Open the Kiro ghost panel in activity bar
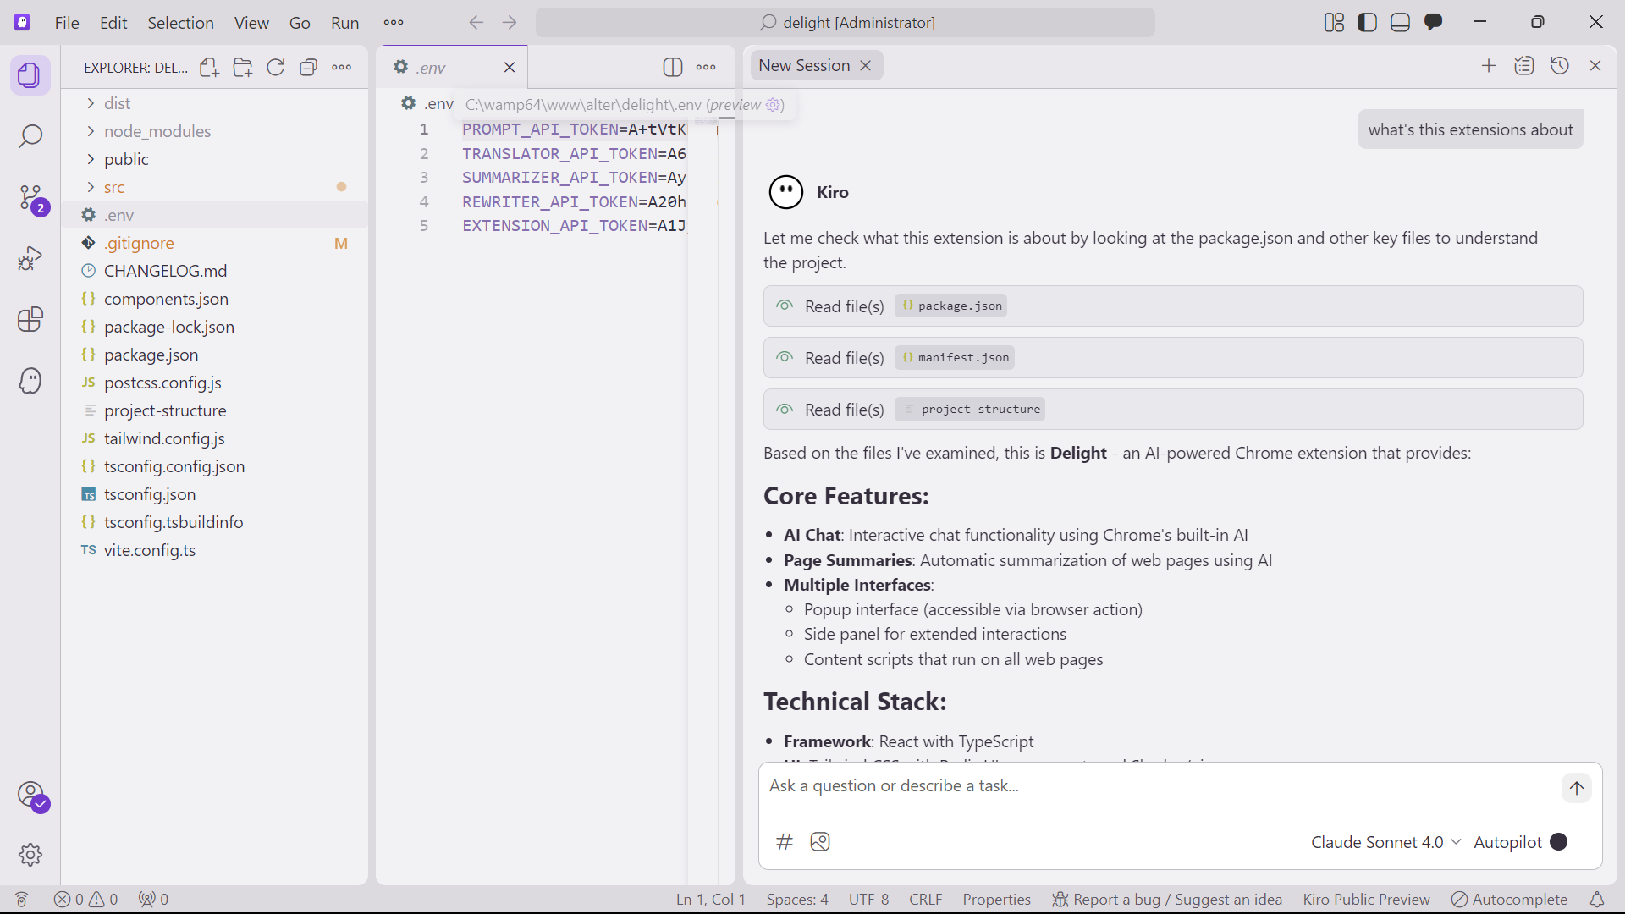Image resolution: width=1625 pixels, height=914 pixels. coord(30,381)
